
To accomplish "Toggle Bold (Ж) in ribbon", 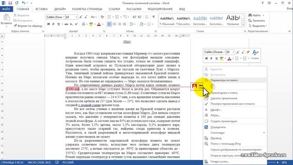I will tap(49, 24).
